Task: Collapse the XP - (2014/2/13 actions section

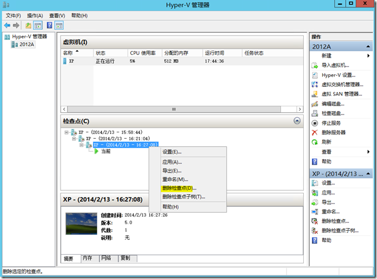Action: (368, 174)
